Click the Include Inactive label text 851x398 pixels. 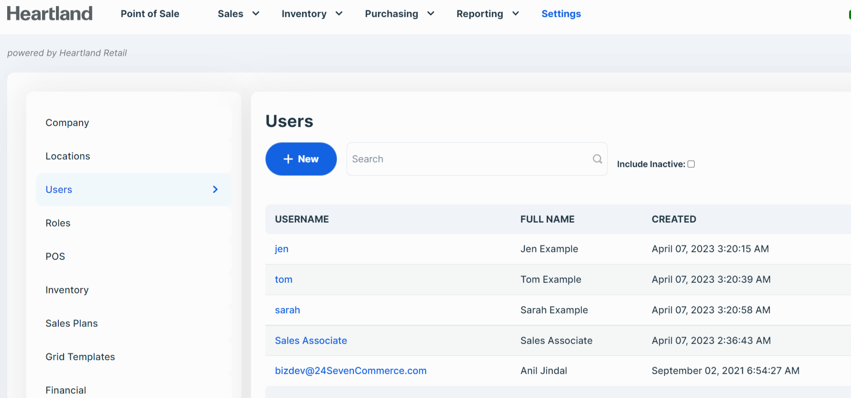[651, 164]
